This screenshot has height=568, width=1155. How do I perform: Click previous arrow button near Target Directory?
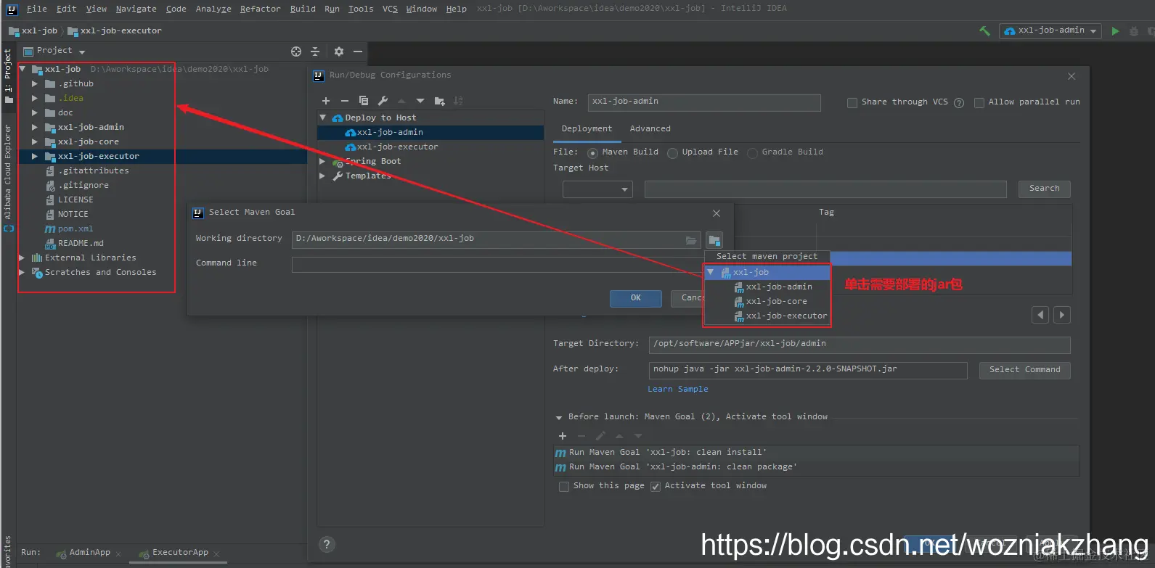point(1041,315)
